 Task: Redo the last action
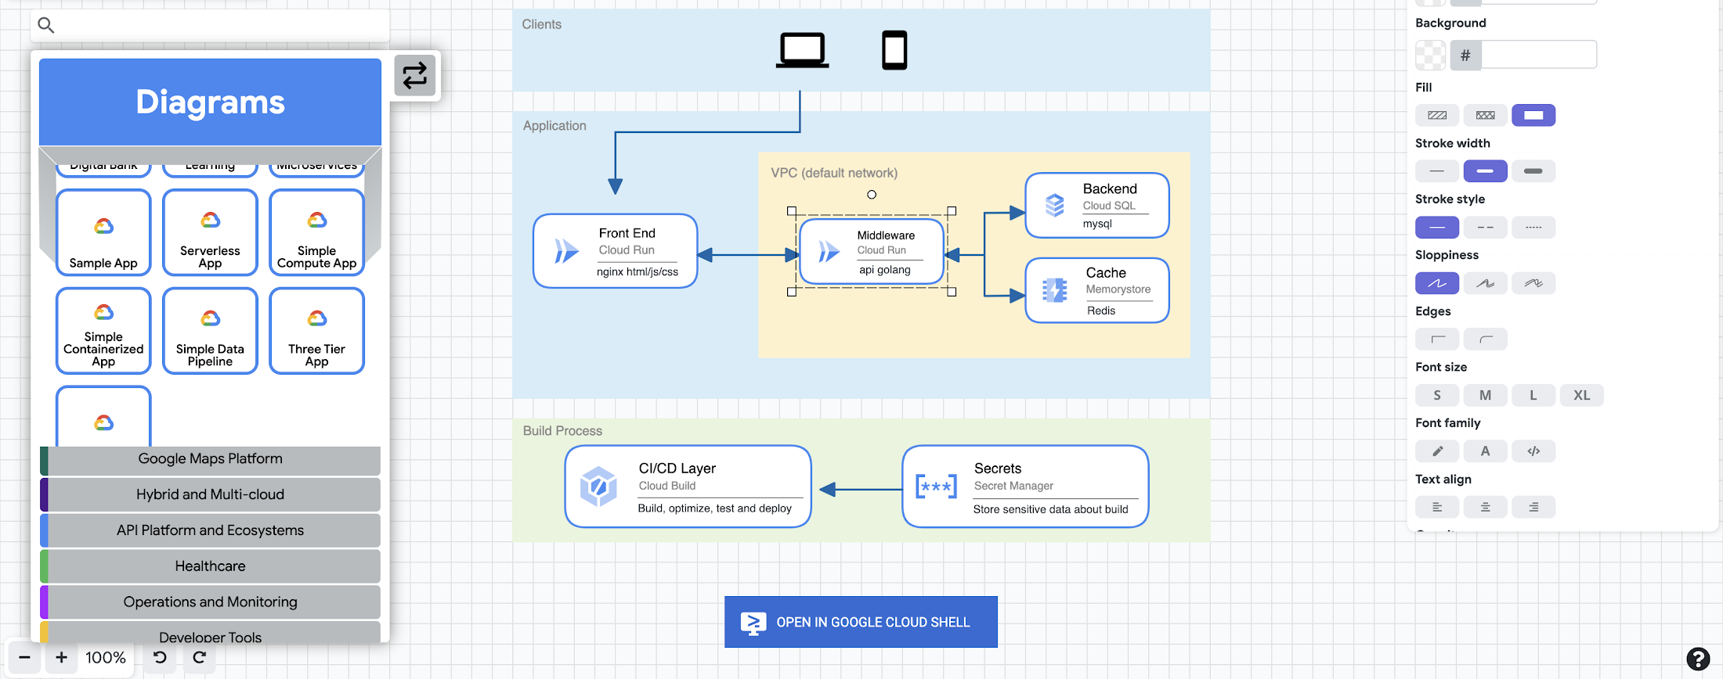pos(200,658)
